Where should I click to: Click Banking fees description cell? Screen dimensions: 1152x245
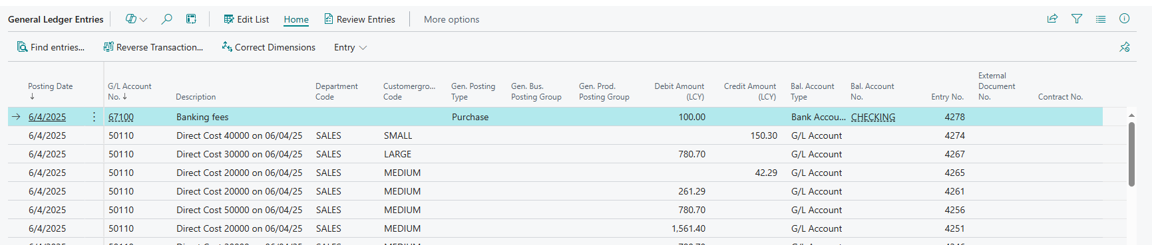click(x=202, y=117)
